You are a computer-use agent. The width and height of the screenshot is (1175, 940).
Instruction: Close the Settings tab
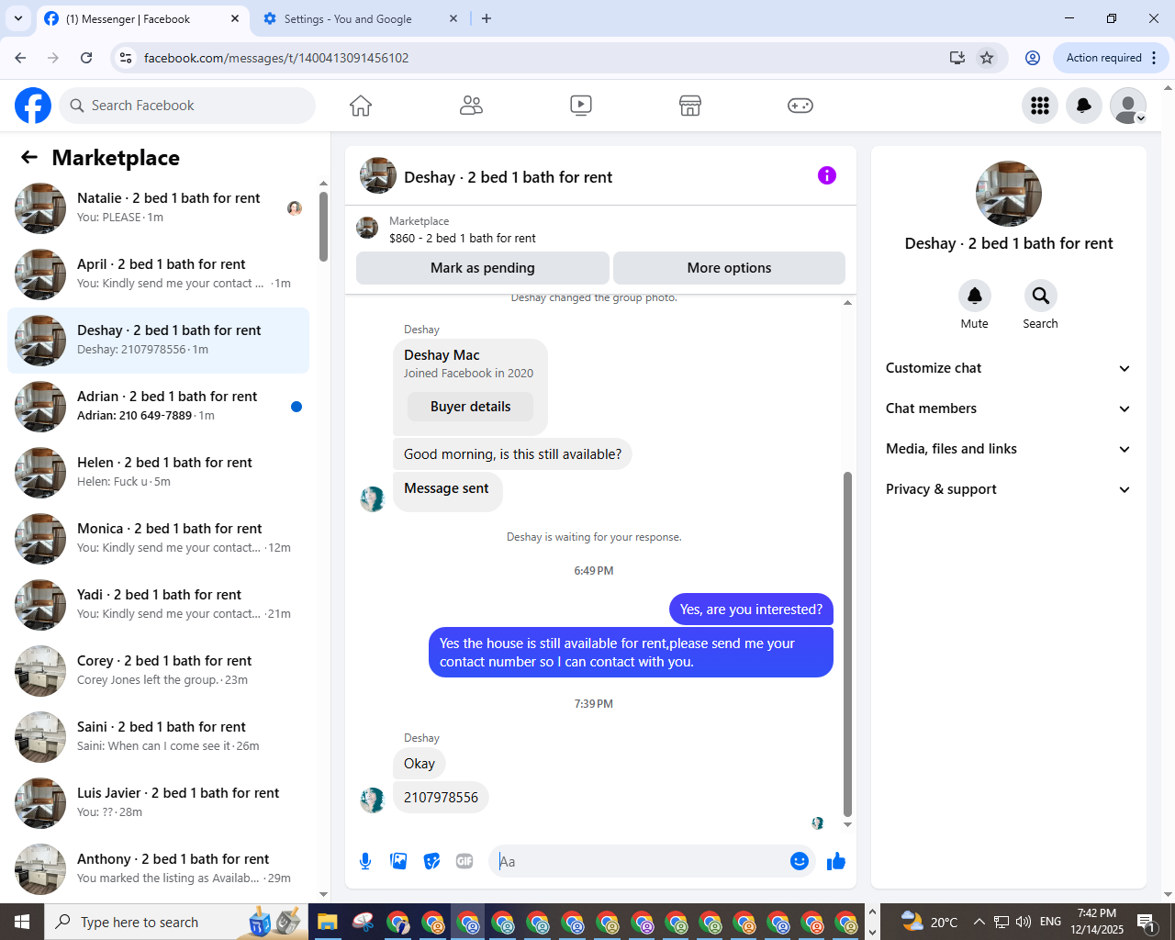pos(453,18)
